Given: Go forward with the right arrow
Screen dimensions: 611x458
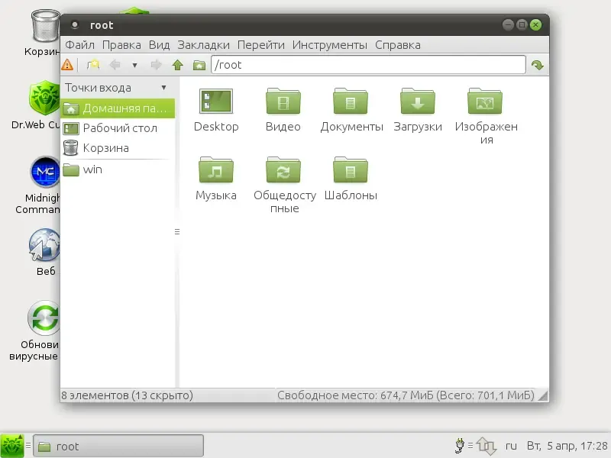Looking at the screenshot, I should [156, 65].
